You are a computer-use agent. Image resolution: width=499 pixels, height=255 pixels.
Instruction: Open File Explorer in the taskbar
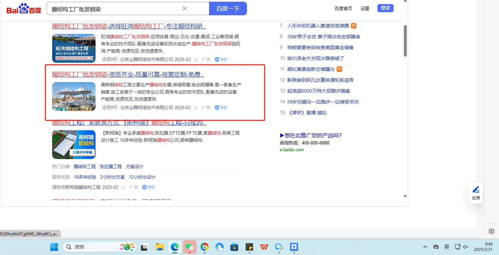point(160,247)
